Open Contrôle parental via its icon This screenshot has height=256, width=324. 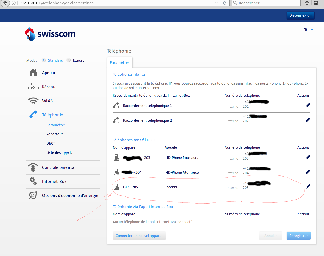(x=33, y=167)
